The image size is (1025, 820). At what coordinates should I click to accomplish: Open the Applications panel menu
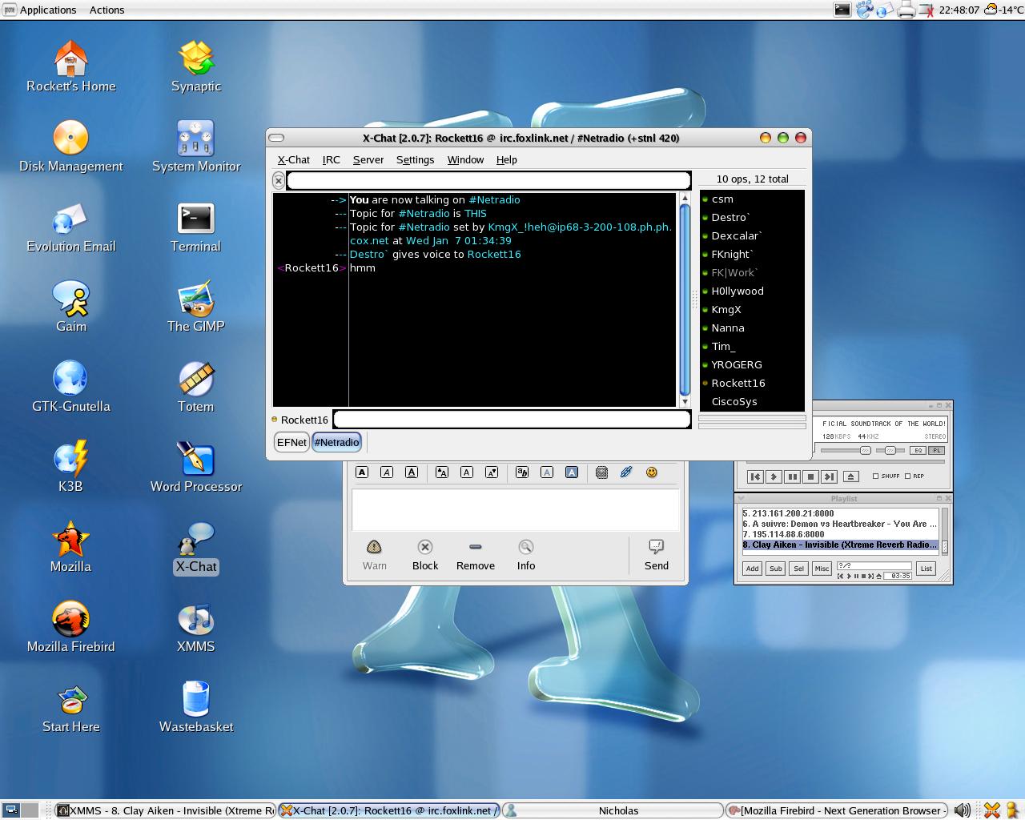48,10
